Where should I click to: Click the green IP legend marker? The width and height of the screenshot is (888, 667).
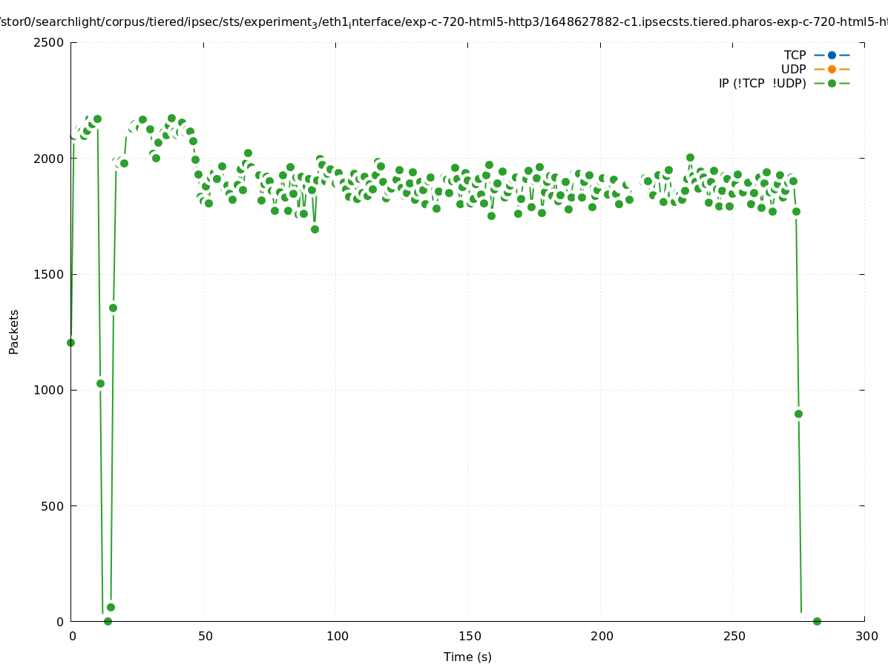pyautogui.click(x=832, y=83)
